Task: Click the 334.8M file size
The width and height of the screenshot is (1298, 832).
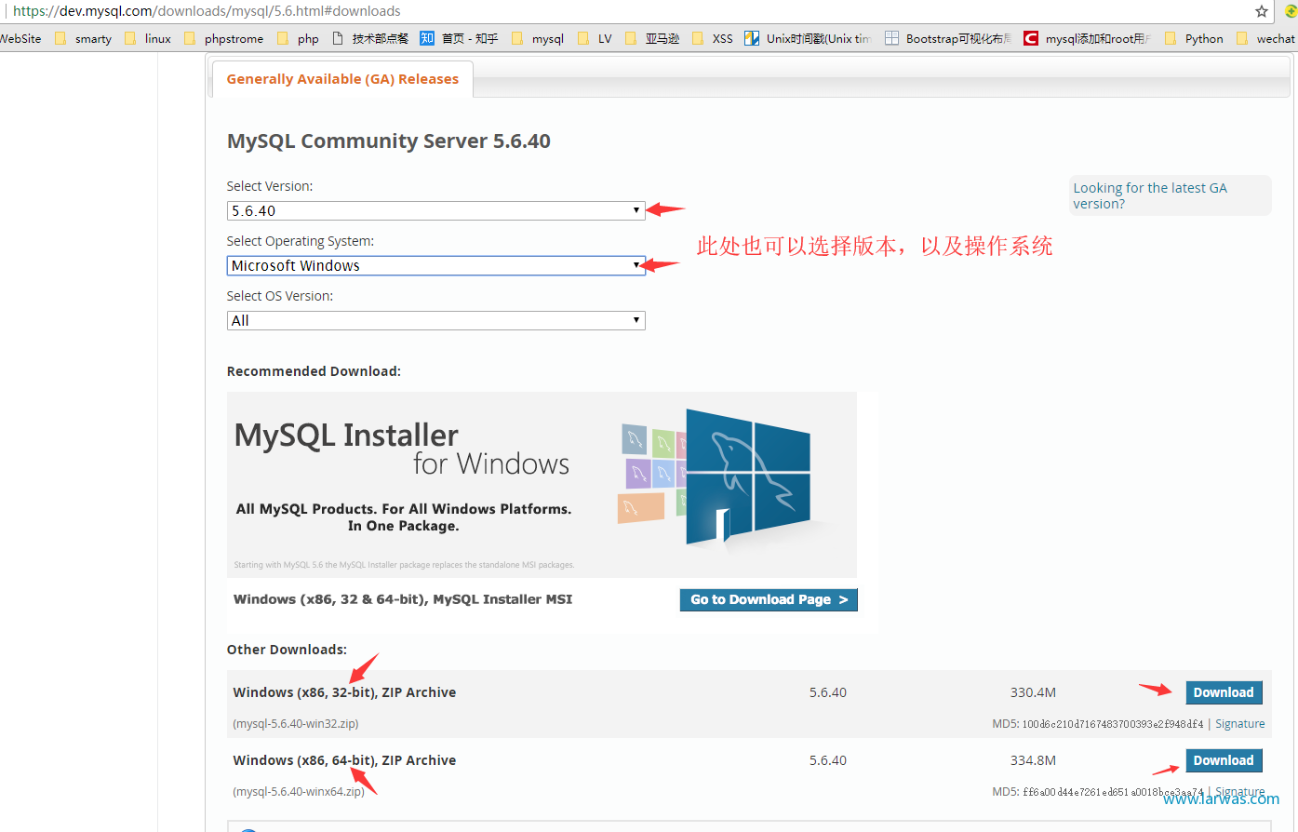Action: (x=1033, y=760)
